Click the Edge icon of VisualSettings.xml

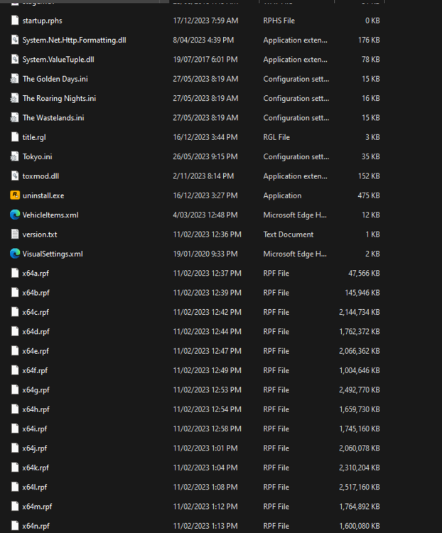15,254
